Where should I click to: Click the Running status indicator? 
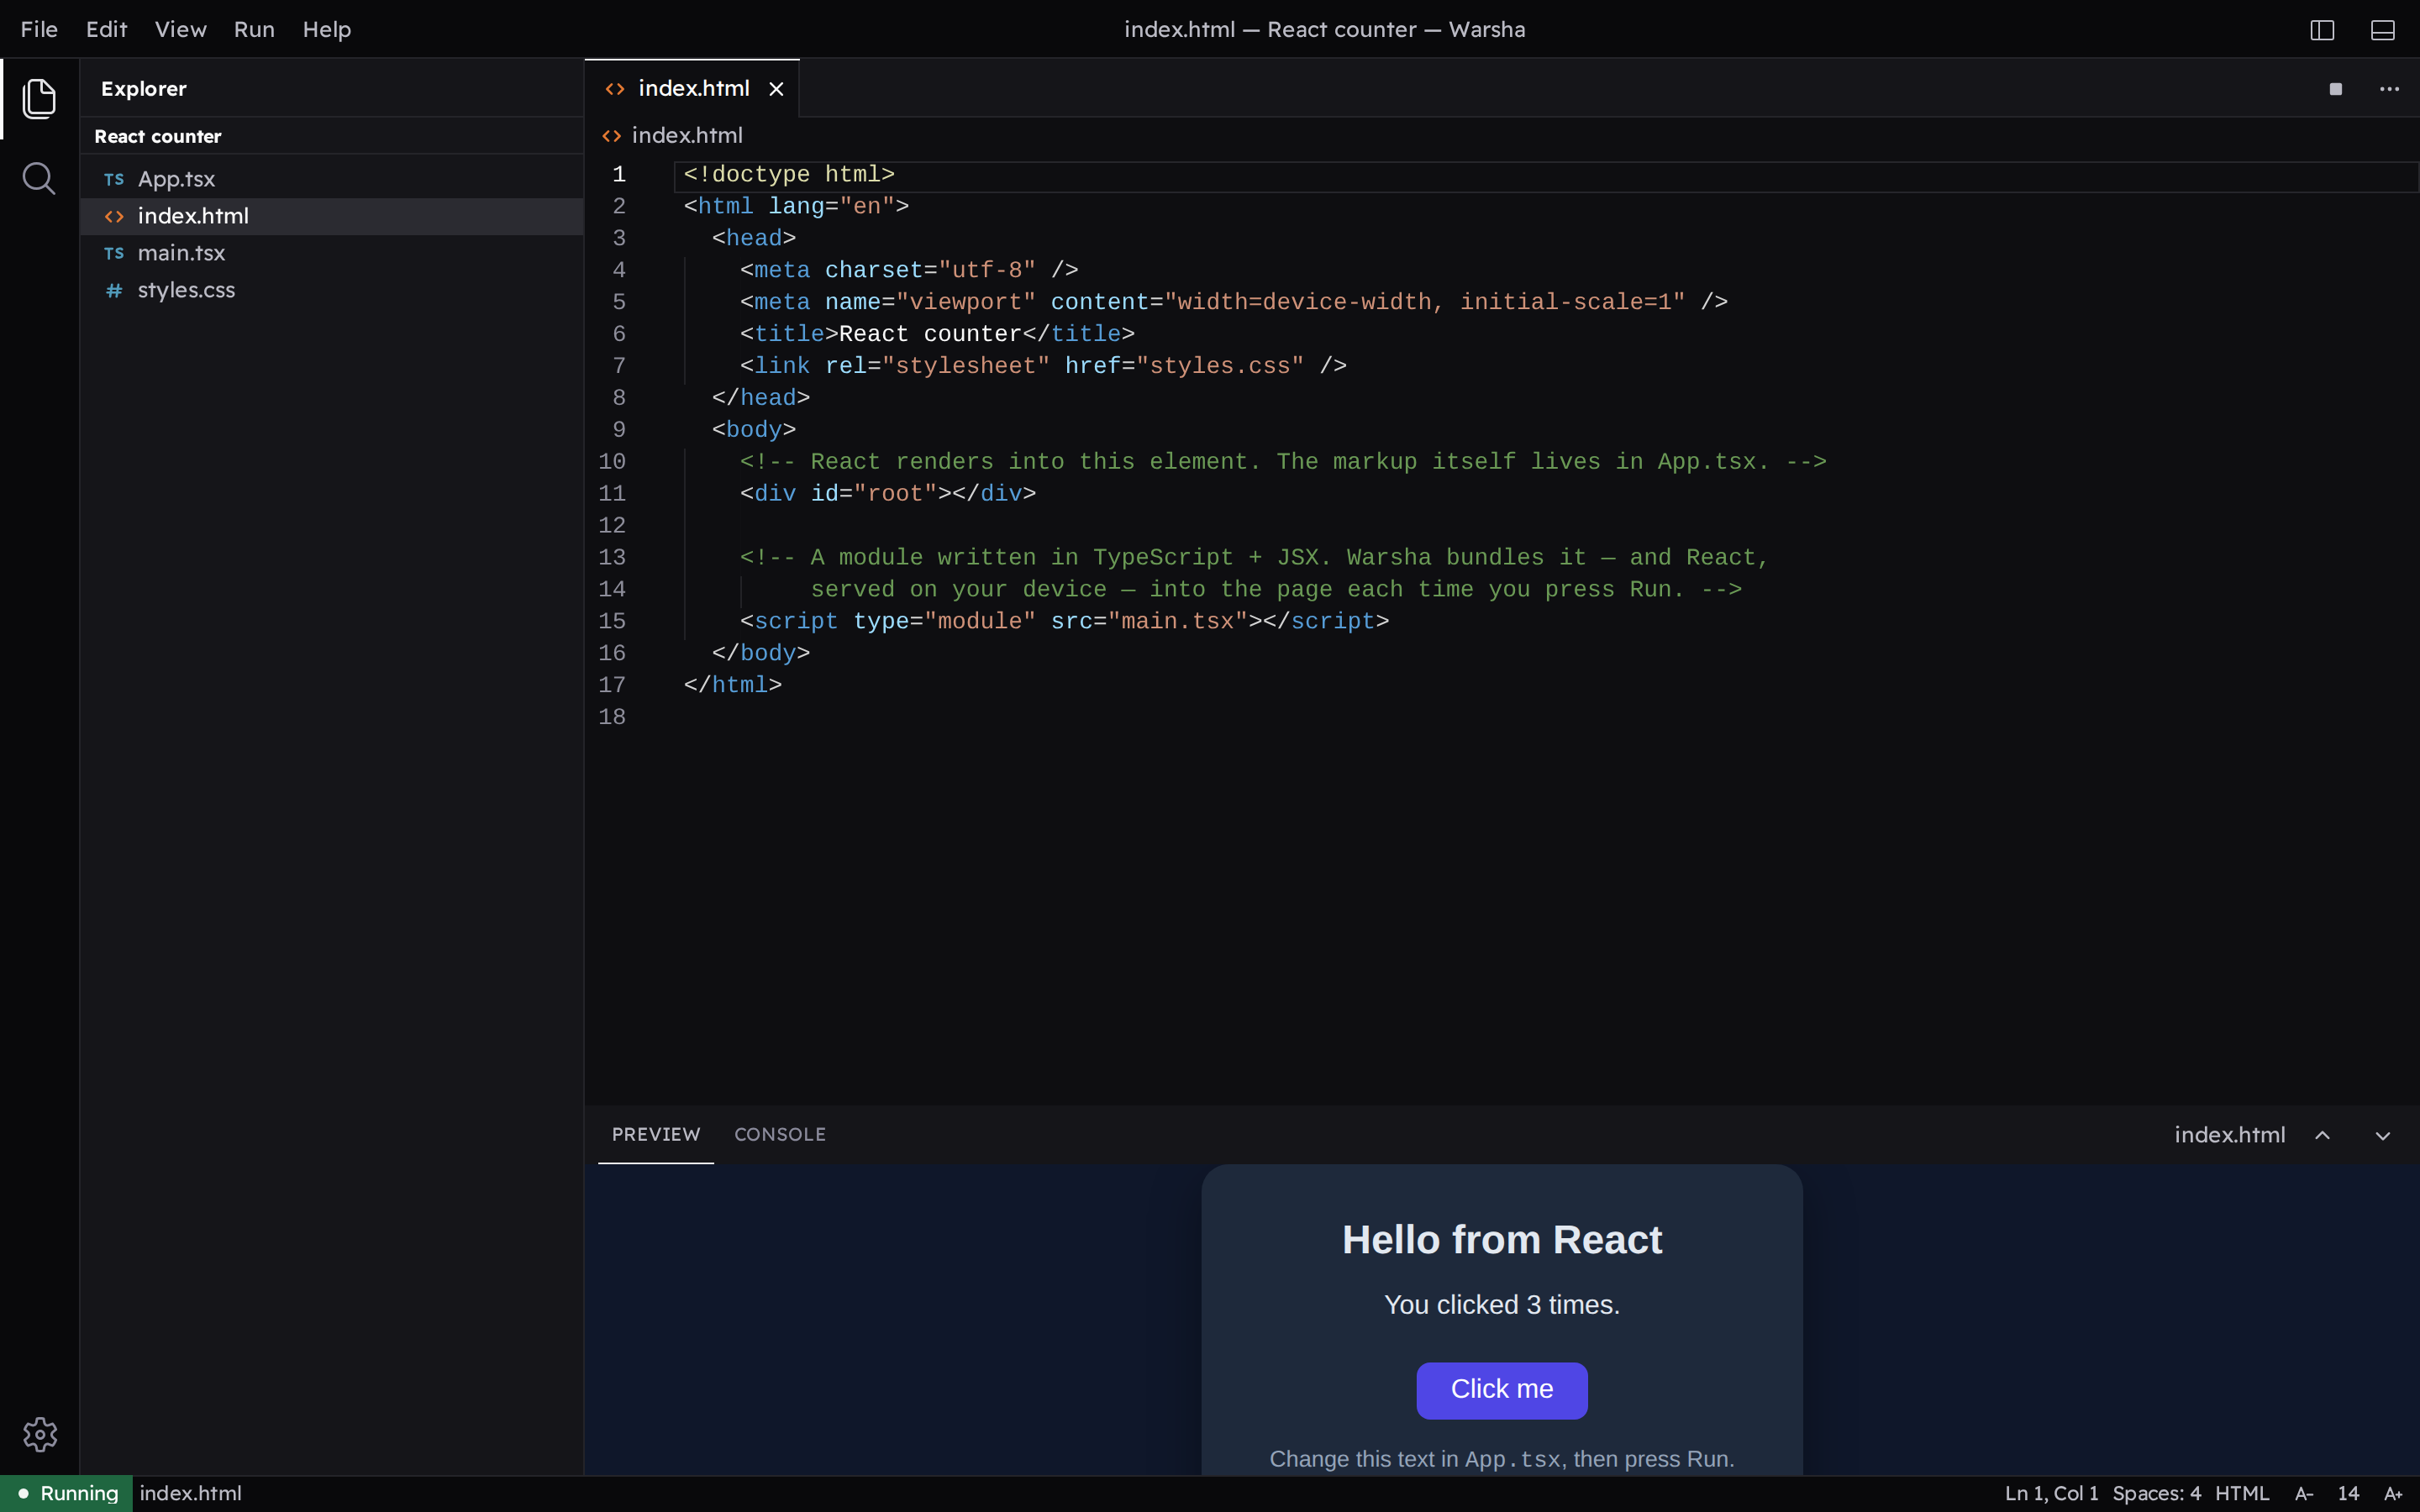67,1493
